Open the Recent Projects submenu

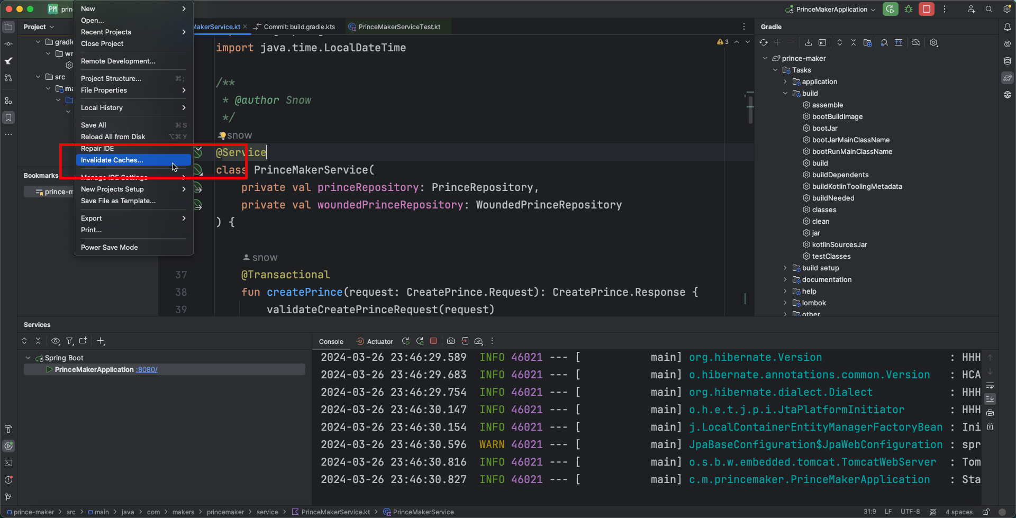tap(132, 32)
